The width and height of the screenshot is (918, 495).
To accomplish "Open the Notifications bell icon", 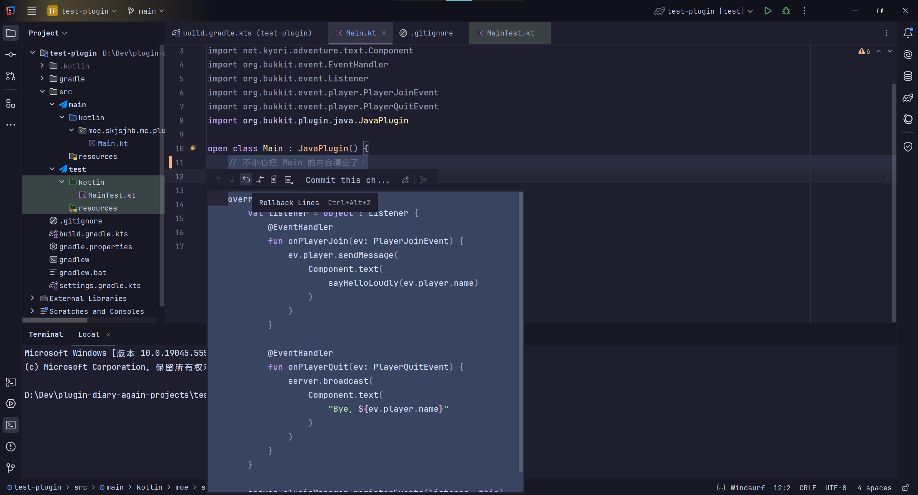I will click(x=908, y=33).
